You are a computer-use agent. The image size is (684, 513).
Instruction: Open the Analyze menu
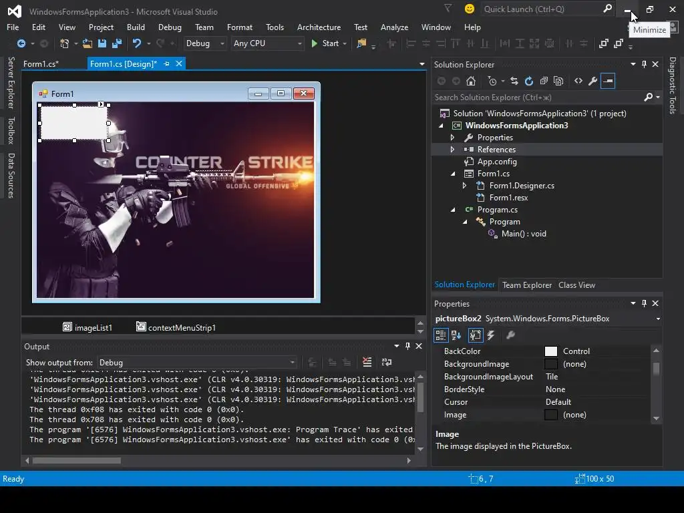tap(394, 27)
